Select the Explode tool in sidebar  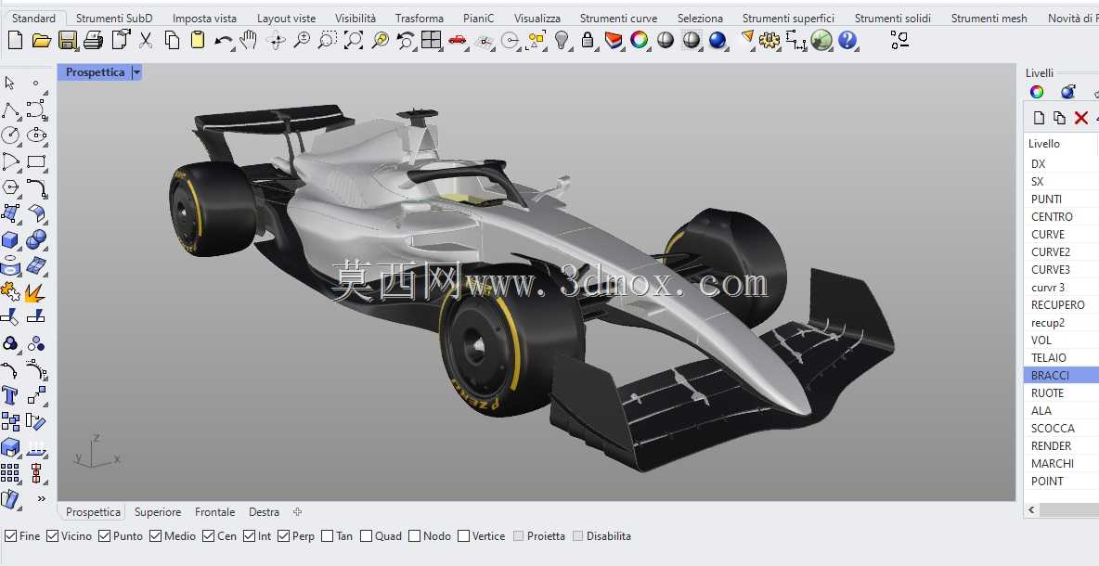35,292
